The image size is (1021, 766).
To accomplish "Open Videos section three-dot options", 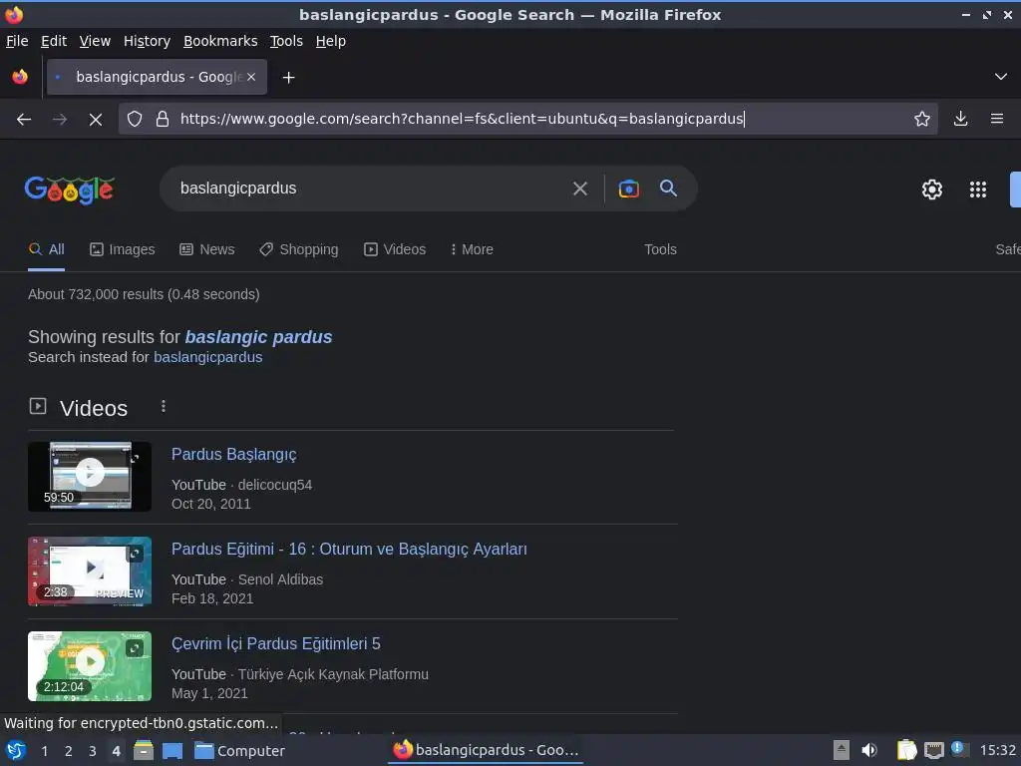I will tap(164, 407).
